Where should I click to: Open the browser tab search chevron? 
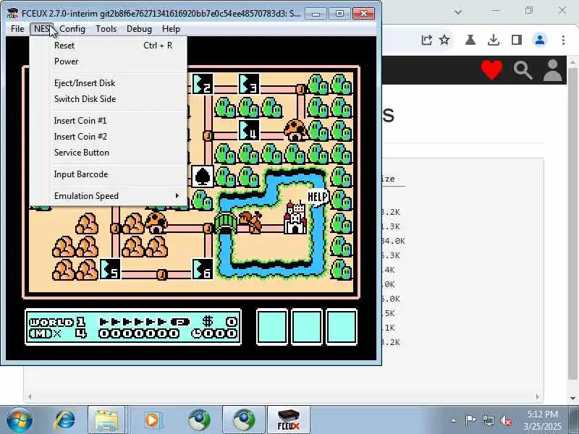[458, 12]
